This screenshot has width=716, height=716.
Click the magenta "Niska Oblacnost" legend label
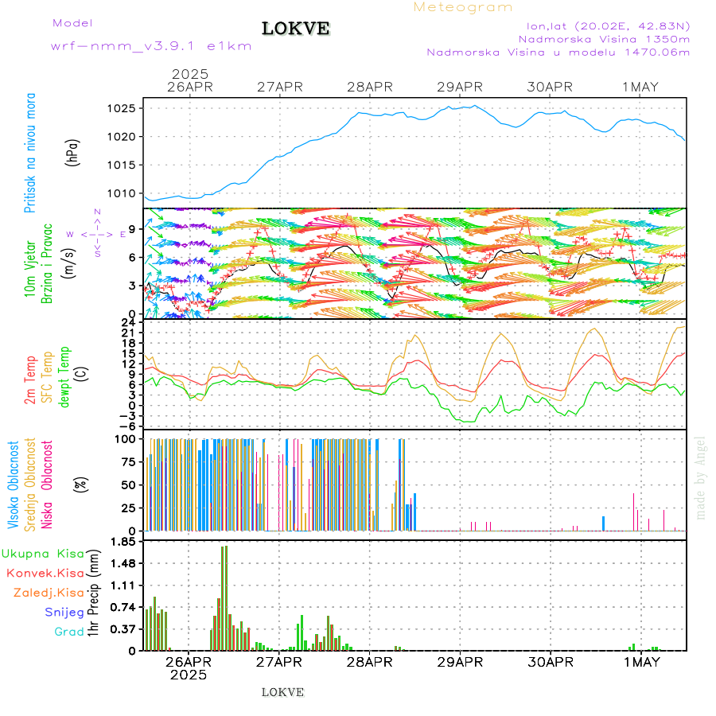coord(47,485)
